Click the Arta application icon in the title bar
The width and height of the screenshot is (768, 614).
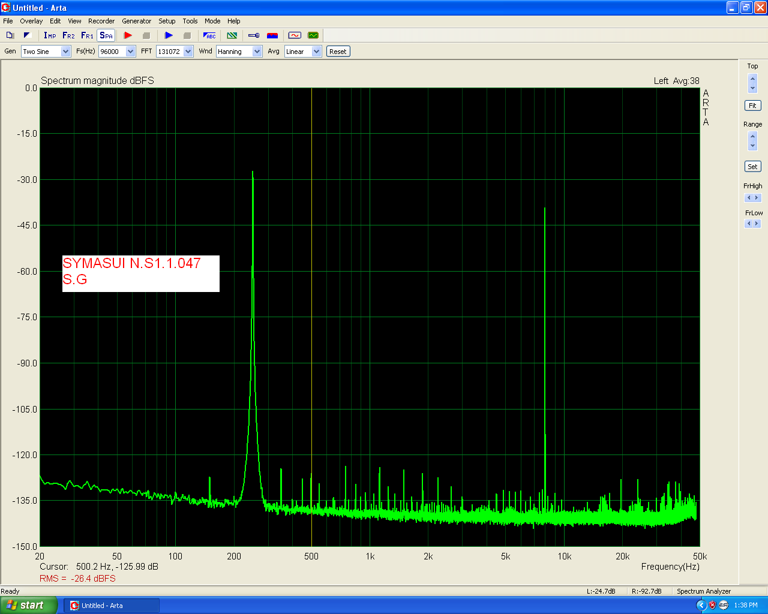(6, 8)
